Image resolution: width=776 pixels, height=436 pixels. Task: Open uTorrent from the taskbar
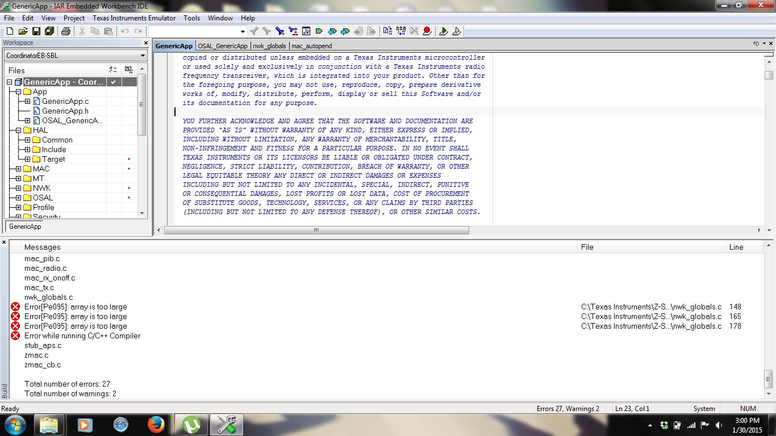click(191, 424)
